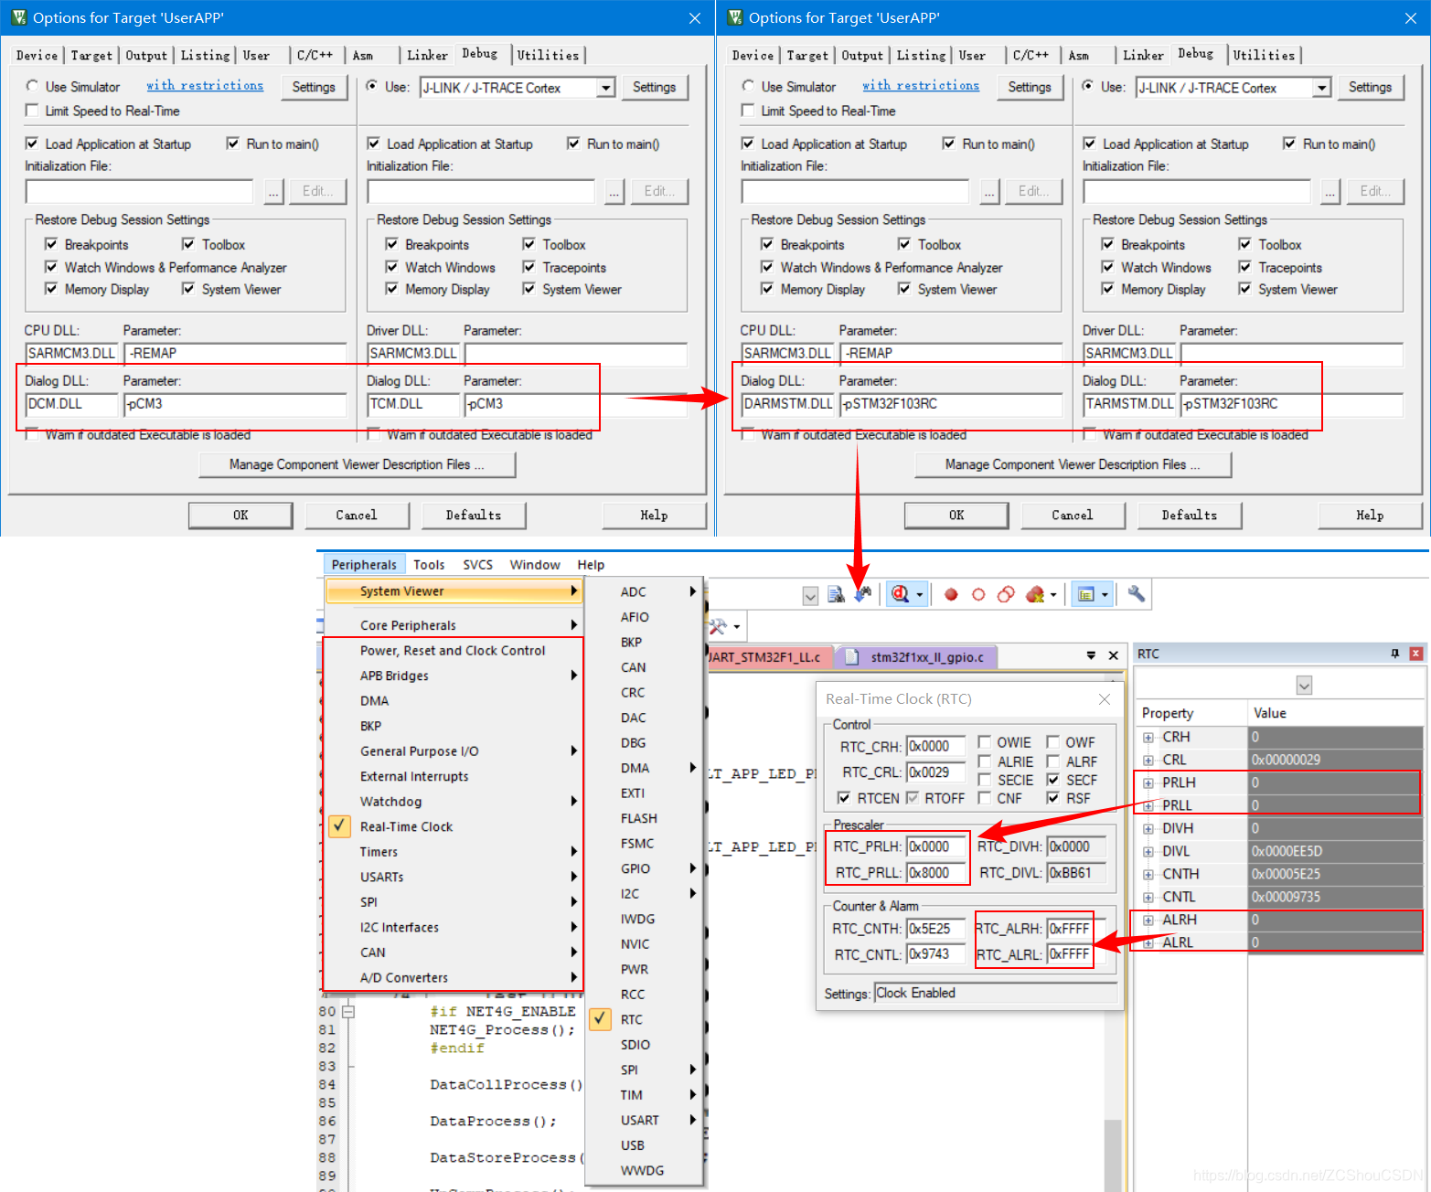
Task: Close the active editor tab with X
Action: 1113,655
